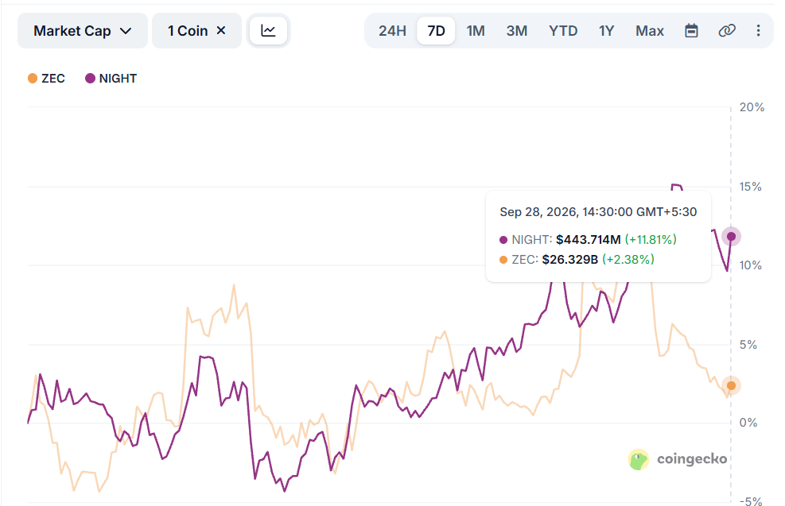This screenshot has height=506, width=785.
Task: Select the 7D time range
Action: click(436, 31)
